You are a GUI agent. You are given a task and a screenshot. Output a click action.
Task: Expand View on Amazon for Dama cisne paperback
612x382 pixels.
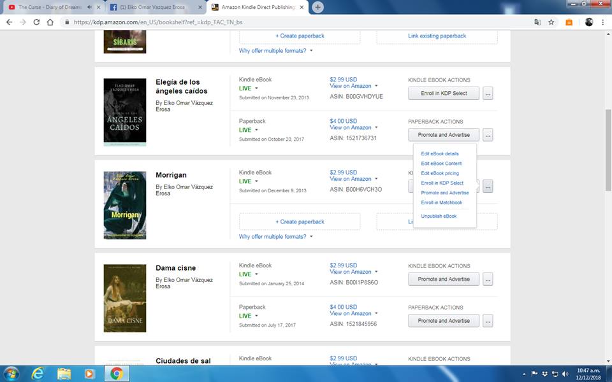pos(376,313)
